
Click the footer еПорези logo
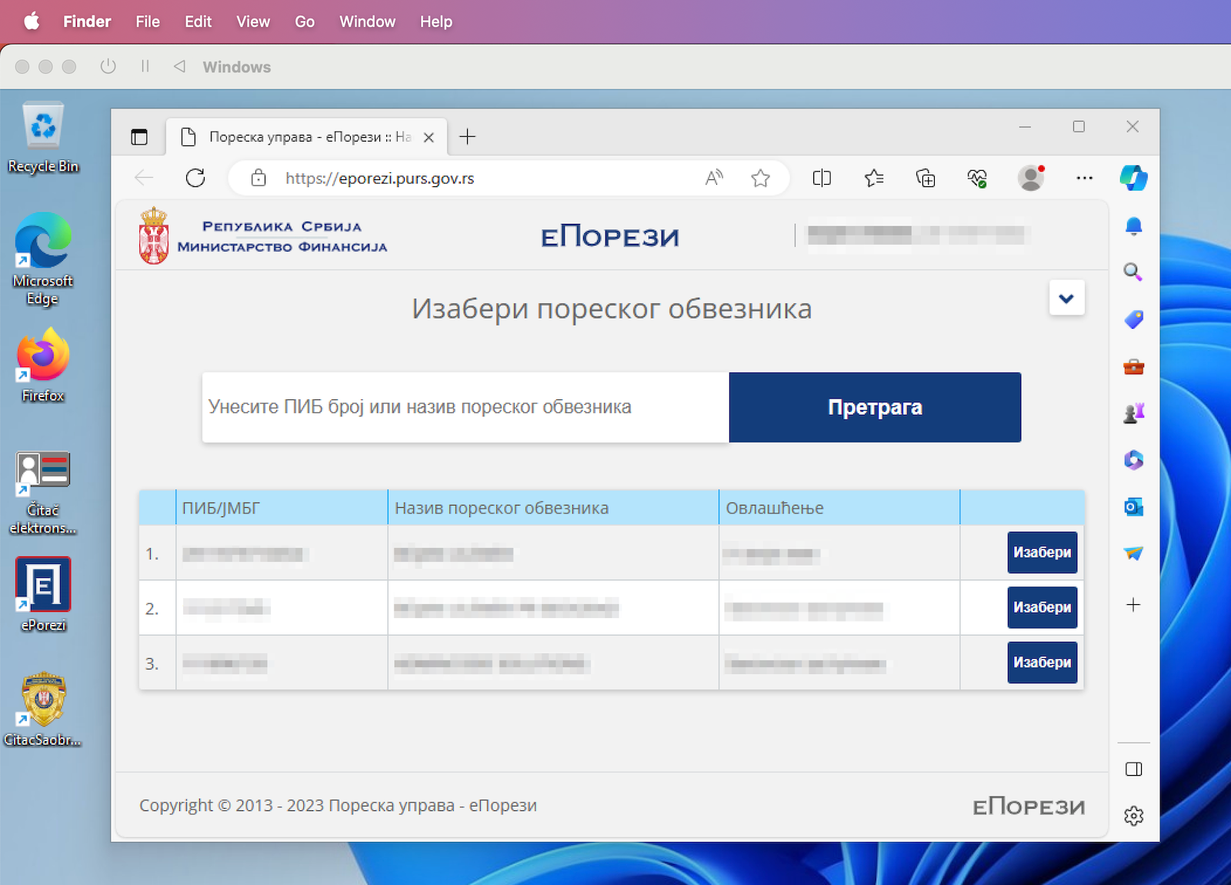point(1029,806)
